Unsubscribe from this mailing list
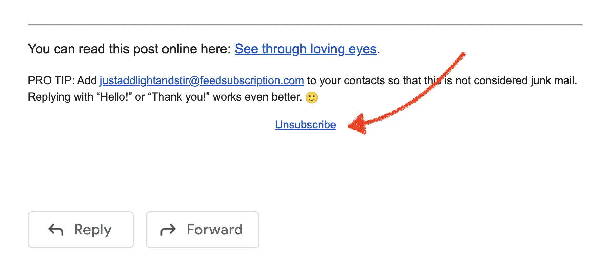 tap(306, 125)
